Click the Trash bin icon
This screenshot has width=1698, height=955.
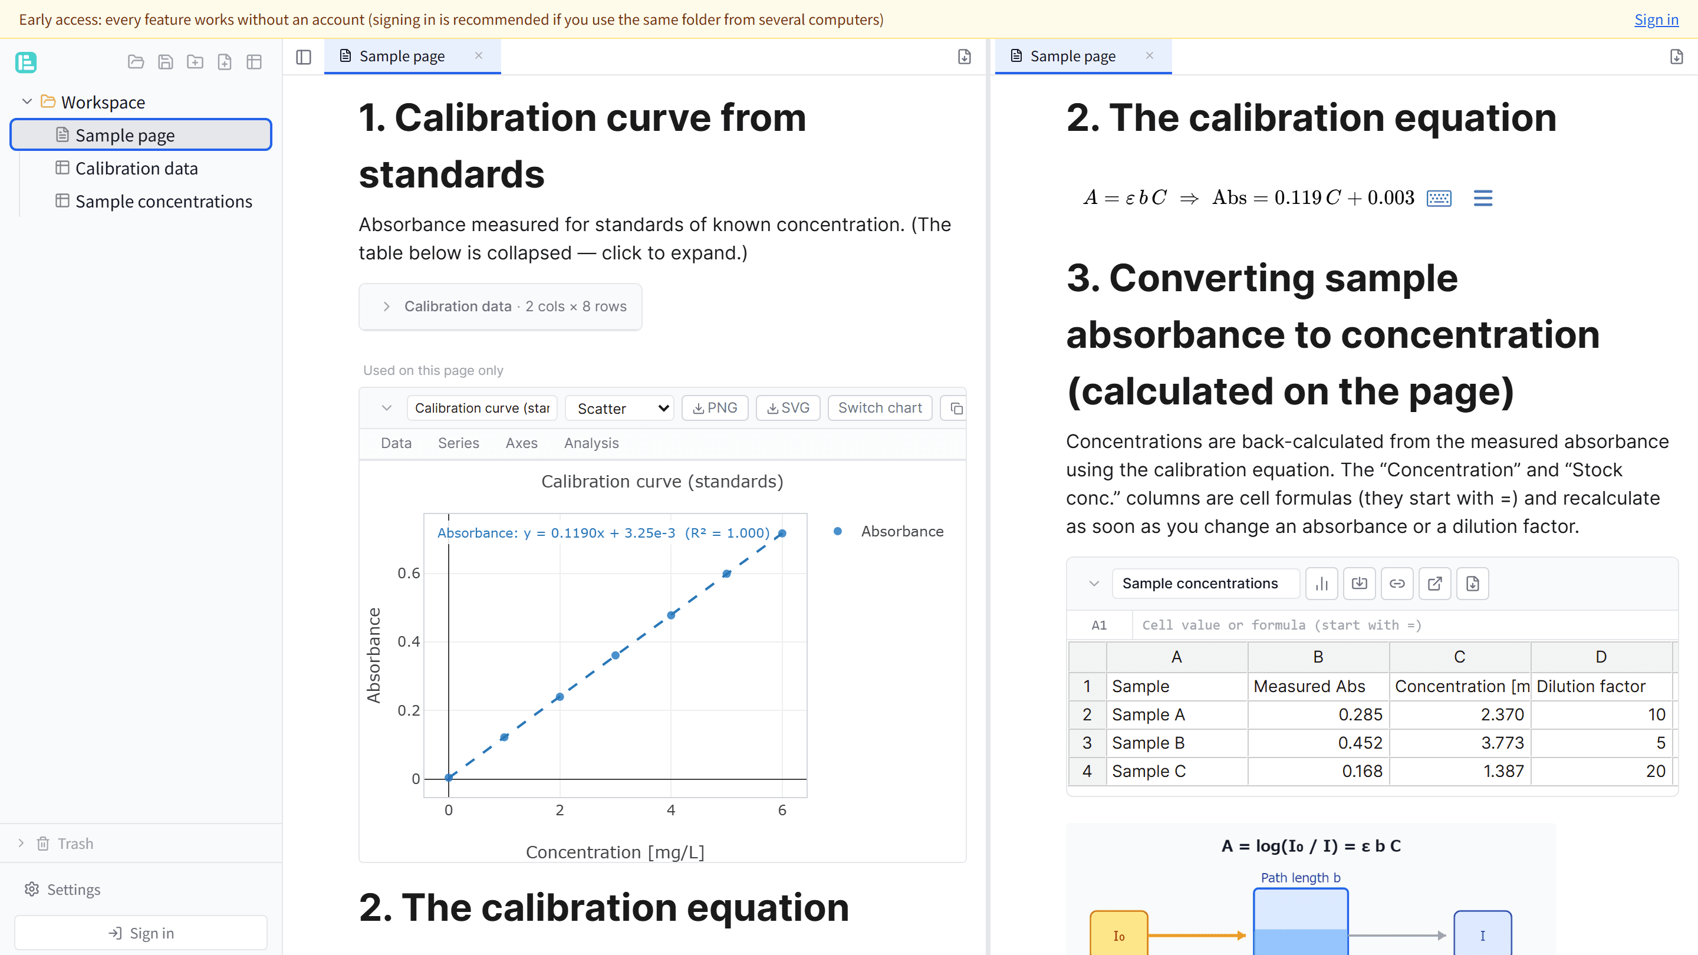43,844
